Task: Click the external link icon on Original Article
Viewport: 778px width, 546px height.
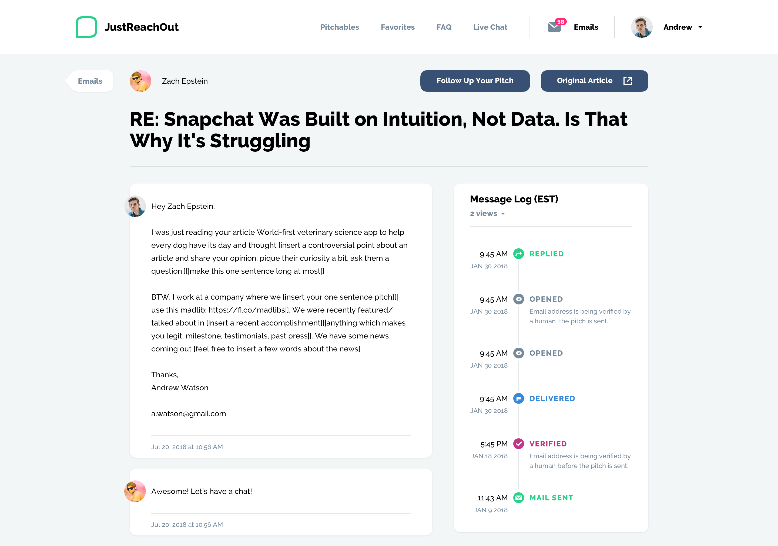Action: point(628,81)
